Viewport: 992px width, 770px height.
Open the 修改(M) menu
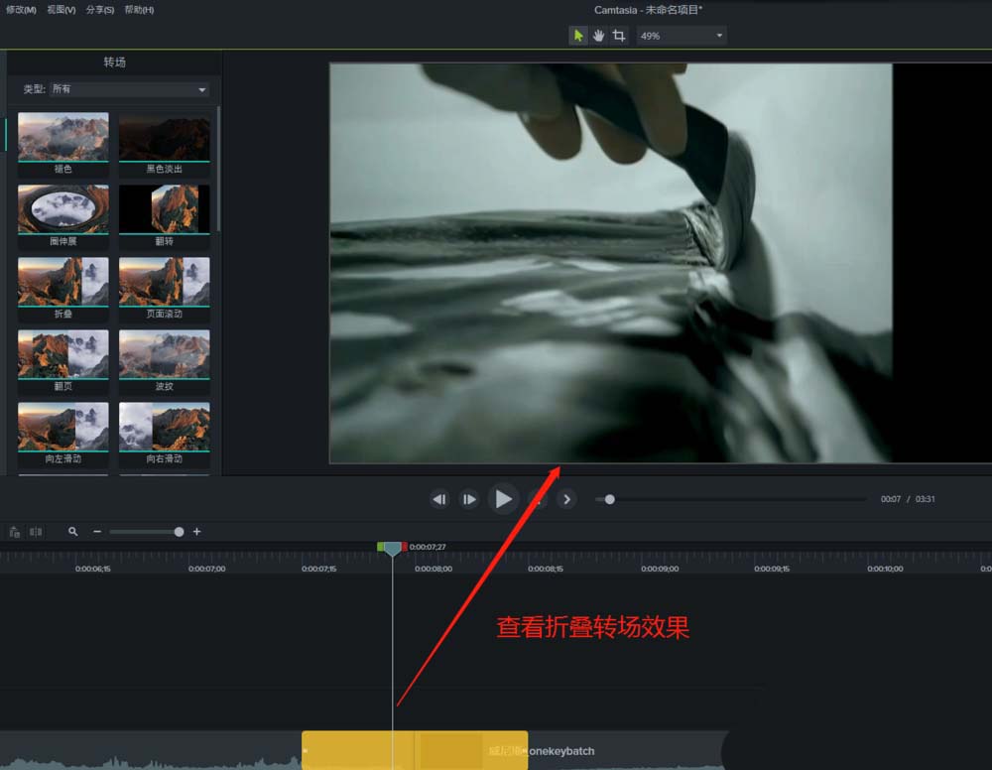21,10
